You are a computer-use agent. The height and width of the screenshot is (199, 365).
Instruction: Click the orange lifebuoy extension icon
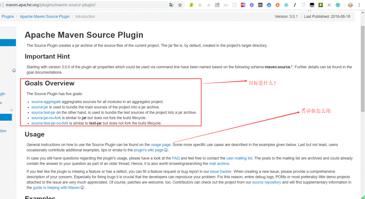pyautogui.click(x=277, y=5)
